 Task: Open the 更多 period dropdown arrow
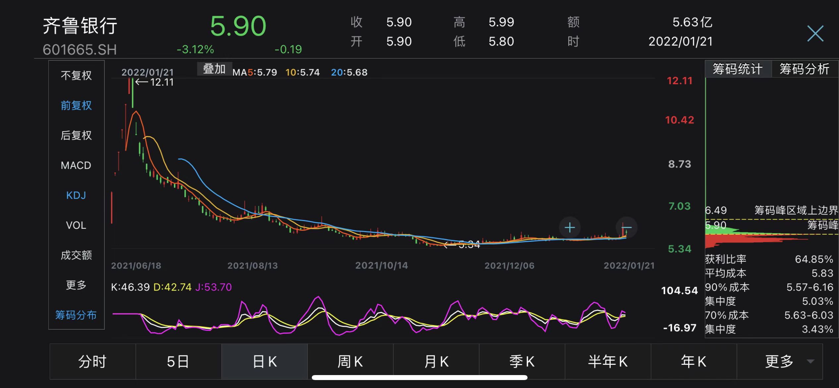pyautogui.click(x=811, y=361)
